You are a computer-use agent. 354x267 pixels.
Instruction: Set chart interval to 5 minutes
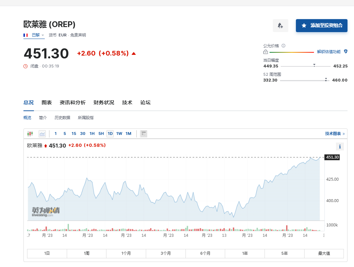pos(65,133)
